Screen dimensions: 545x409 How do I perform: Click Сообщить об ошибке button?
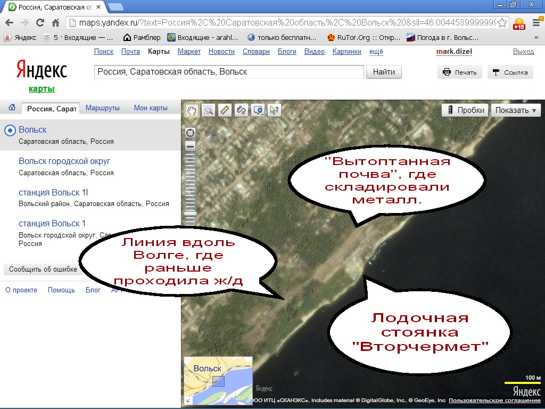(43, 269)
